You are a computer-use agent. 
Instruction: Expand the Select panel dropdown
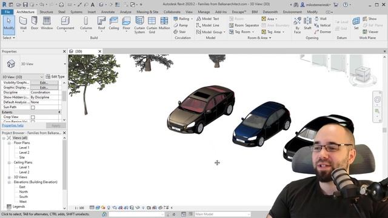[x=8, y=38]
